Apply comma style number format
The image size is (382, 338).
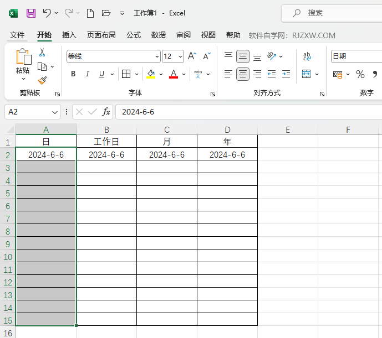pyautogui.click(x=375, y=74)
